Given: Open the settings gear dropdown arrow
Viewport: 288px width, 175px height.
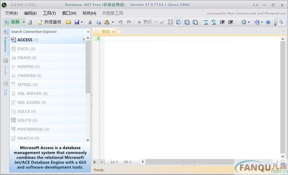Looking at the screenshot, I should point(249,22).
